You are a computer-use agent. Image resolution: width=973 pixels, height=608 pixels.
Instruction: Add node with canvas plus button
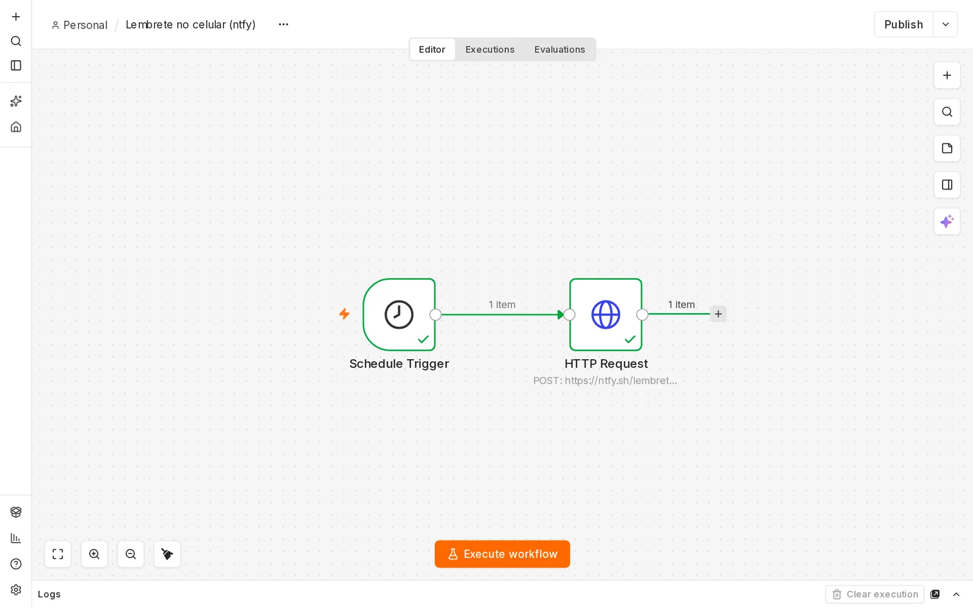[947, 75]
